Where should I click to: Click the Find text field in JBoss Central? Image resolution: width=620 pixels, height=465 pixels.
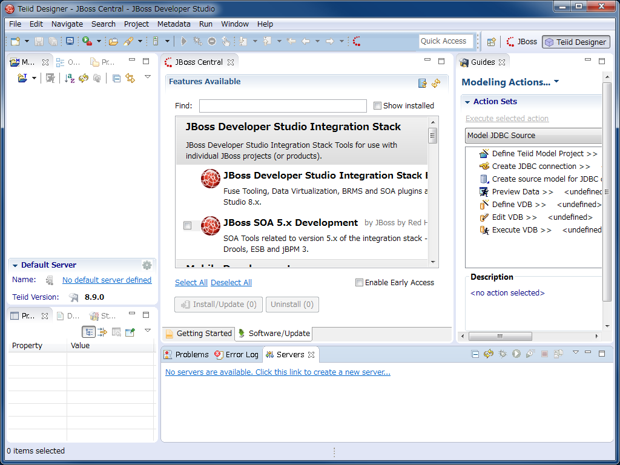(283, 106)
